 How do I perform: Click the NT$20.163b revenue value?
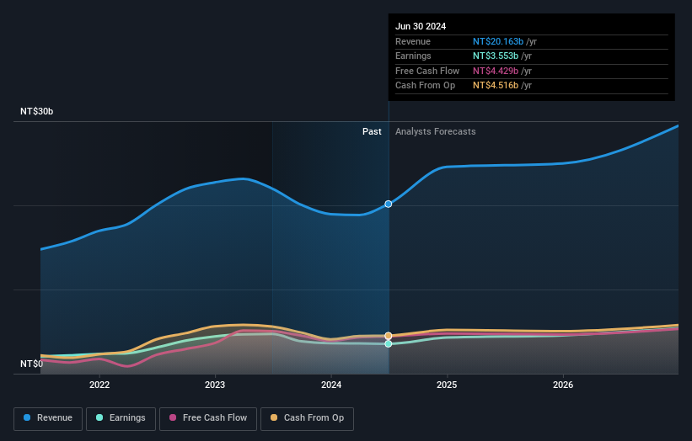tap(498, 41)
